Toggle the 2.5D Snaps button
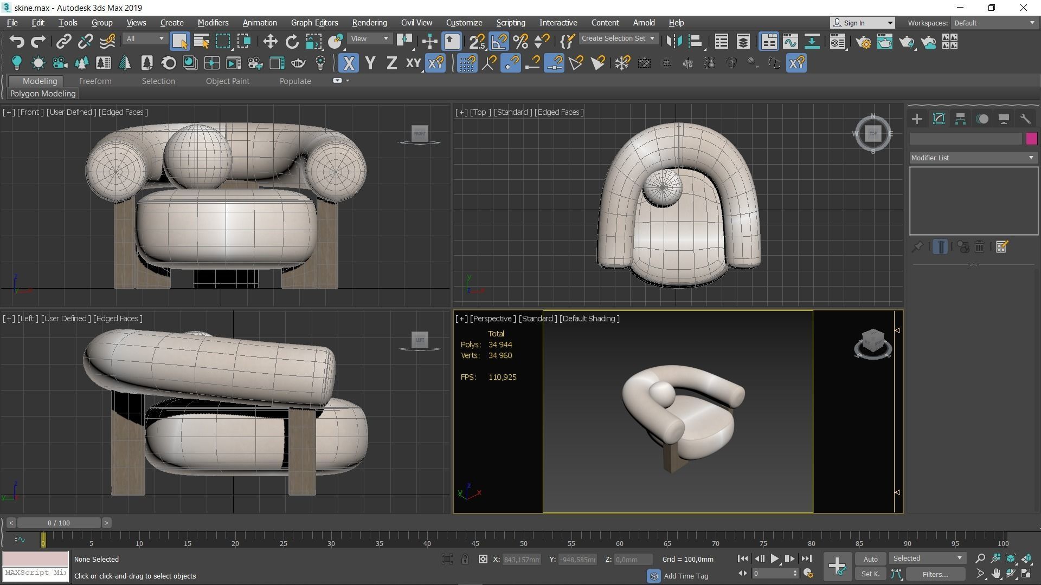The width and height of the screenshot is (1041, 585). [477, 41]
